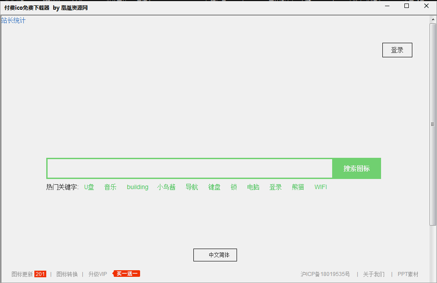Open the 升级VIP upgrade page

(x=97, y=274)
